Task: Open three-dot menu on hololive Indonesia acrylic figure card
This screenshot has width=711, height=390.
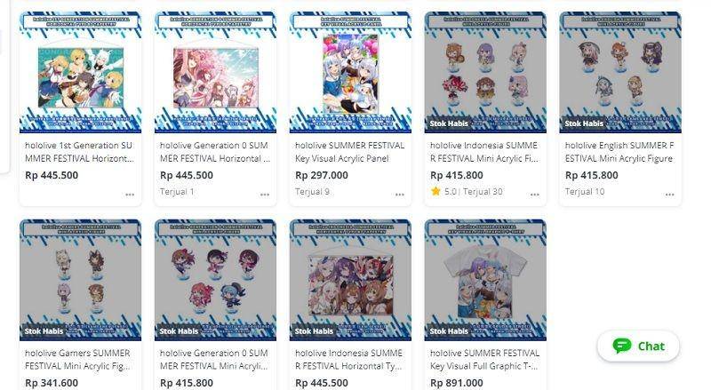Action: click(x=535, y=195)
